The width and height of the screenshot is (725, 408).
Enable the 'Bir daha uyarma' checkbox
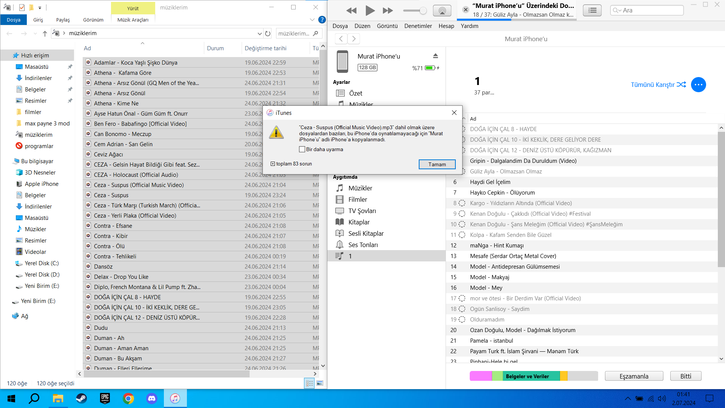pyautogui.click(x=302, y=149)
